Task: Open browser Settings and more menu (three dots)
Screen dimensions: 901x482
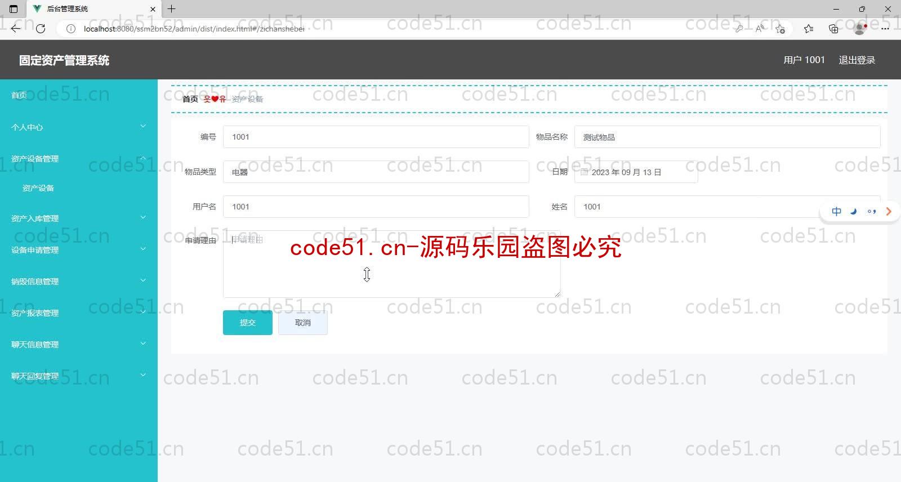Action: tap(885, 29)
